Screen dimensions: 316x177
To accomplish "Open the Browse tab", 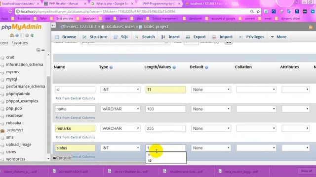I will coord(66,37).
